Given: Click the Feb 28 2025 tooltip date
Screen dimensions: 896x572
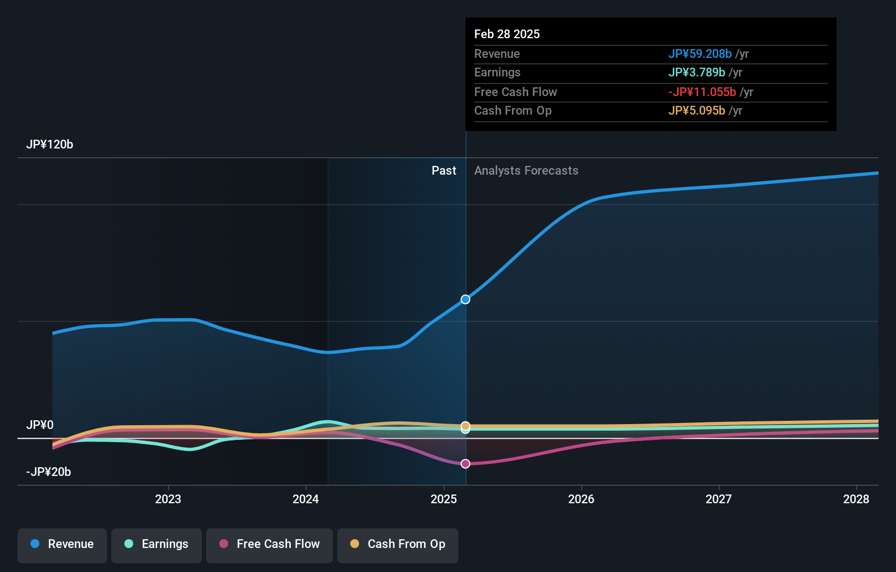Looking at the screenshot, I should pyautogui.click(x=507, y=34).
